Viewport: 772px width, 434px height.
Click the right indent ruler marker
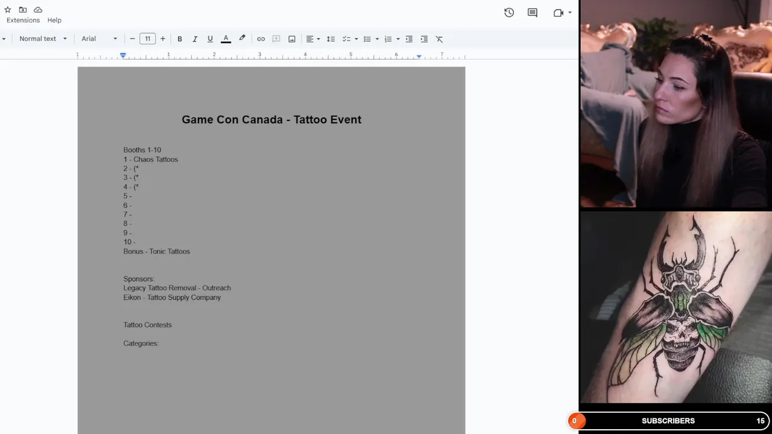(419, 56)
